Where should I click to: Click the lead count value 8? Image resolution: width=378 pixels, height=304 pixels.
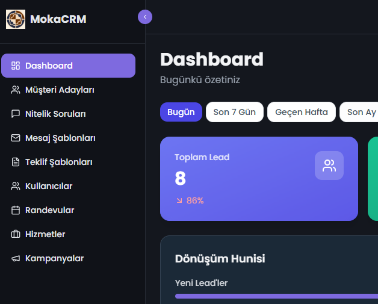[181, 178]
